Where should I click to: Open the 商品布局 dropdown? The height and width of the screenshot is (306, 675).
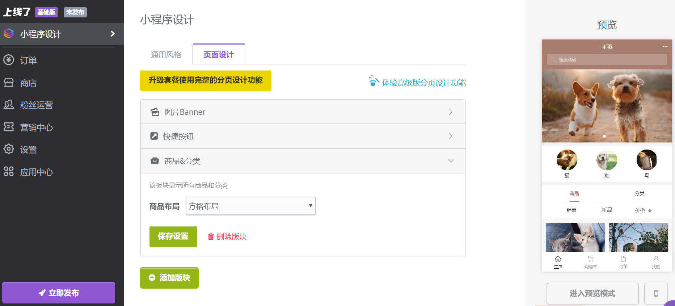250,206
